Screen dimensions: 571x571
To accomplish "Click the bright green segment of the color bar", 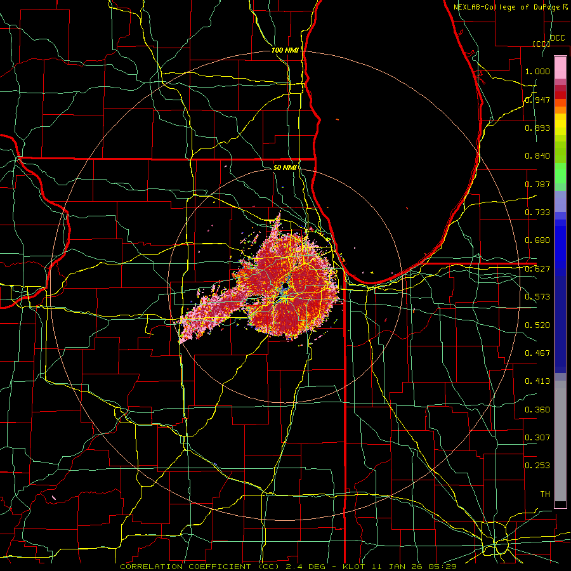I will tap(560, 173).
